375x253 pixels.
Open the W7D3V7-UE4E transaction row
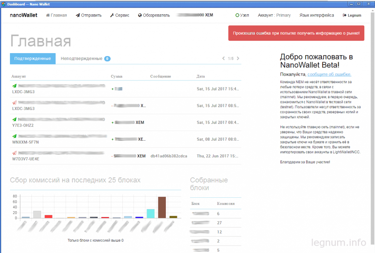tap(126, 156)
